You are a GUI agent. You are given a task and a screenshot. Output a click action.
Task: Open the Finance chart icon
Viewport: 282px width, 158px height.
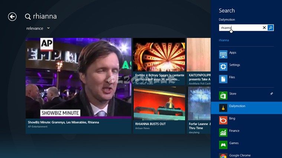223,132
